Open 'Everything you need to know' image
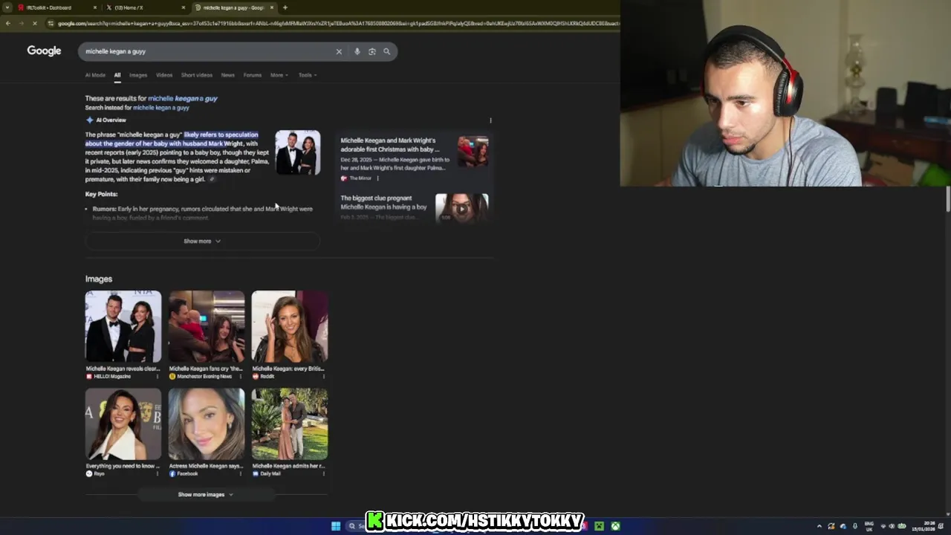 click(x=123, y=424)
